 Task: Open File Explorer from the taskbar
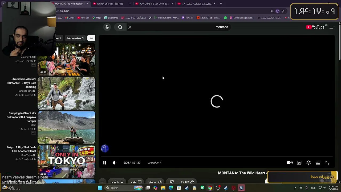163,188
